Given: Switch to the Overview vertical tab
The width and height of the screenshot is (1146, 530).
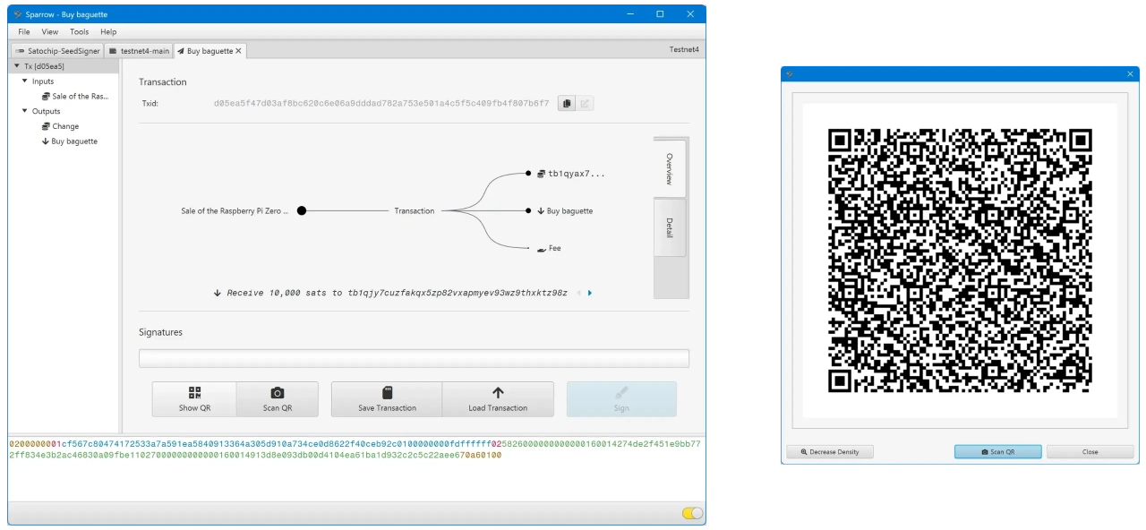Looking at the screenshot, I should (x=670, y=168).
